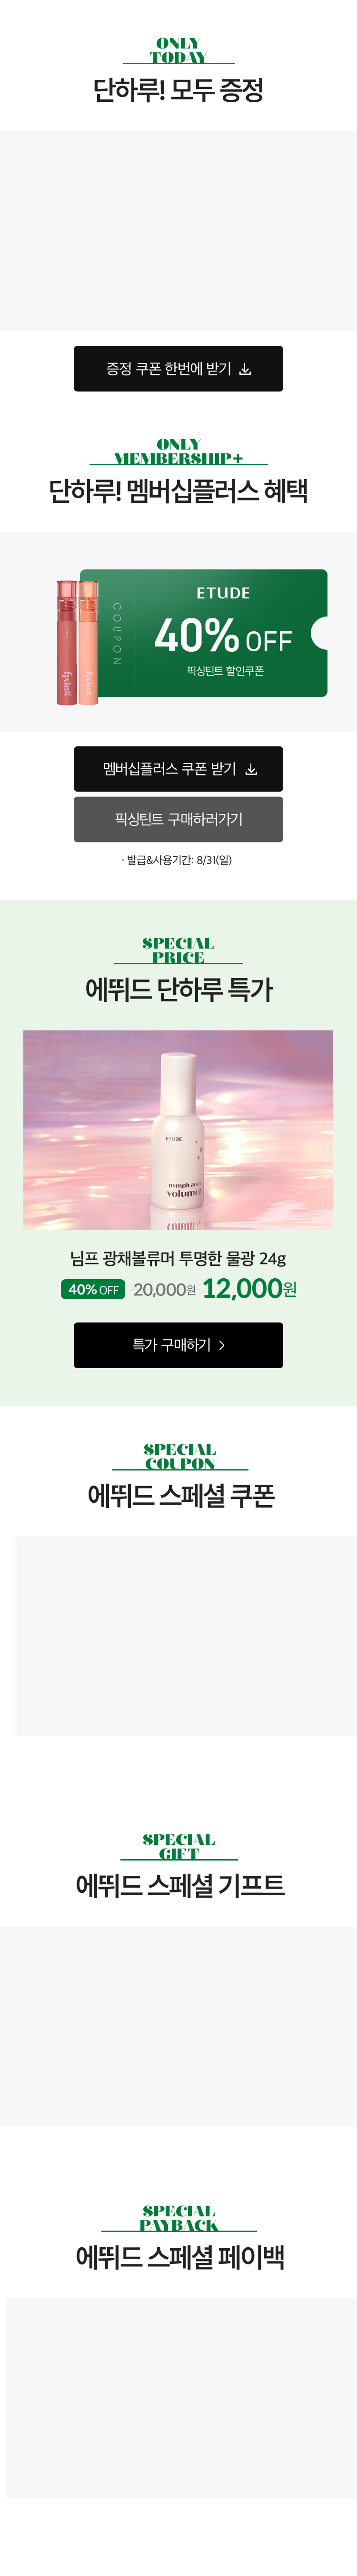Click the 에뛰드 스페셜 쿠폰 heading
Viewport: 357px width, 2576px height.
pos(180,1495)
